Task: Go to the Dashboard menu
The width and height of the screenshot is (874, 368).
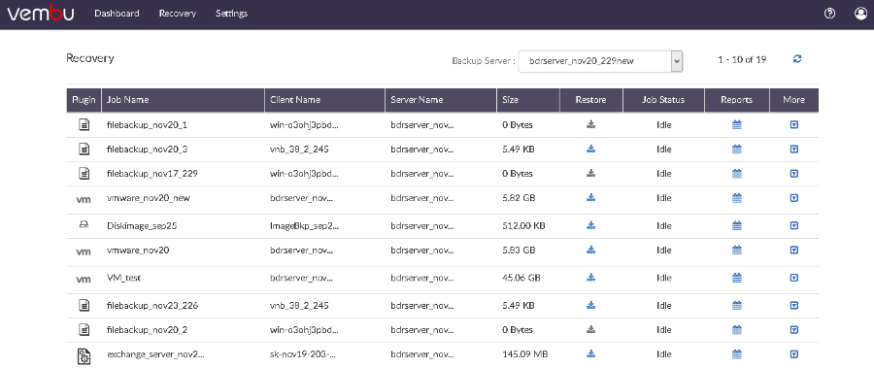Action: coord(118,14)
